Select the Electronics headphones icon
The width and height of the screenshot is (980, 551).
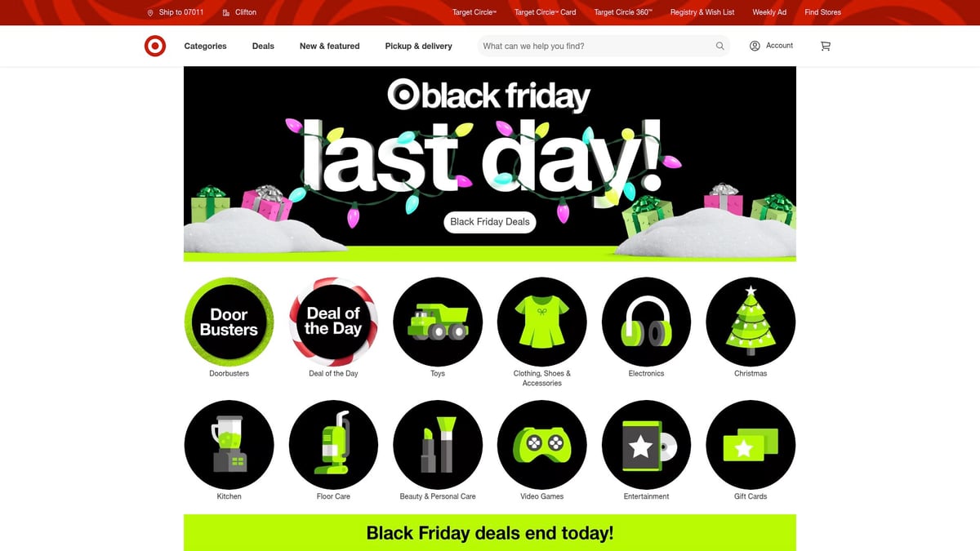646,322
